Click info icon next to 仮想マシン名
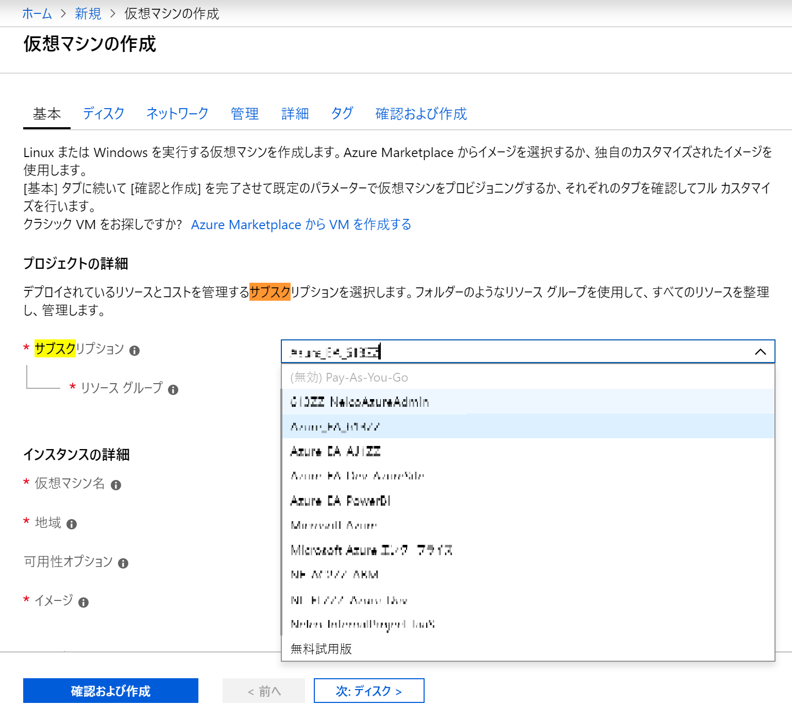 116,485
